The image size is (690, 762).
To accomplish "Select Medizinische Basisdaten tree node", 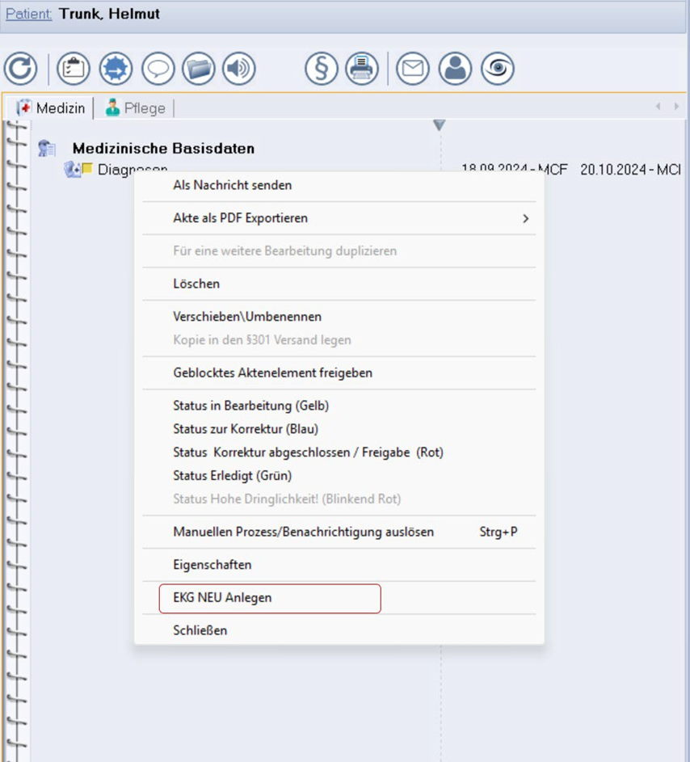I will point(163,149).
